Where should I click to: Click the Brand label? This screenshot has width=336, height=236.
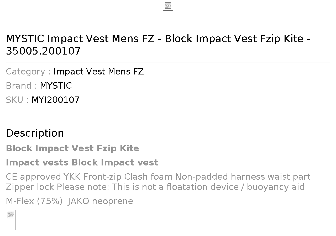tap(22, 86)
